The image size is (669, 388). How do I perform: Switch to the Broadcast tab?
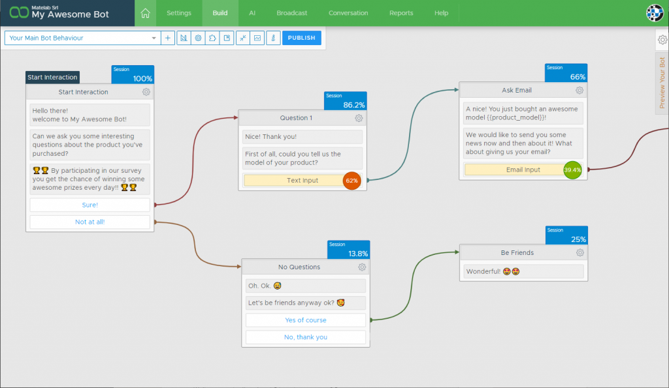pyautogui.click(x=291, y=12)
